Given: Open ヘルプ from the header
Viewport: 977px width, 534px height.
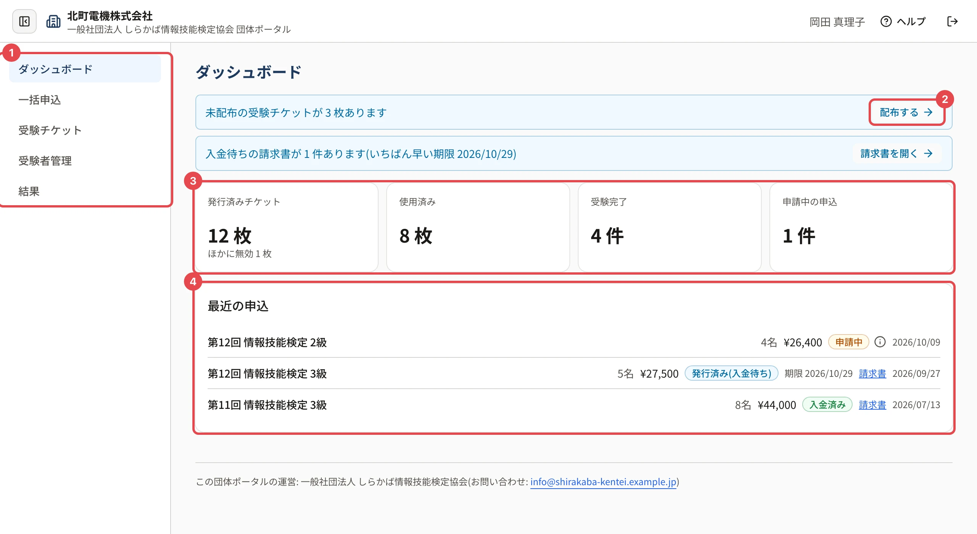Looking at the screenshot, I should 903,21.
